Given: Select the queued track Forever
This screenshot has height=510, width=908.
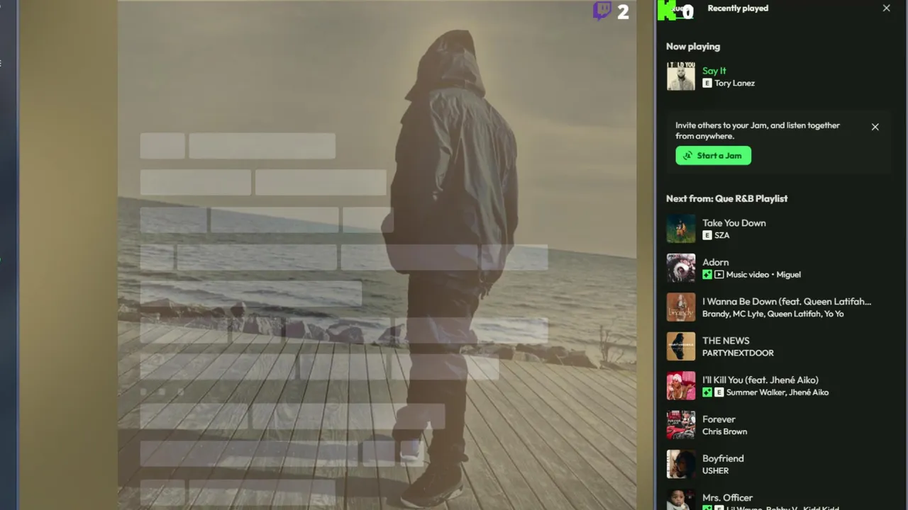Looking at the screenshot, I should [719, 419].
